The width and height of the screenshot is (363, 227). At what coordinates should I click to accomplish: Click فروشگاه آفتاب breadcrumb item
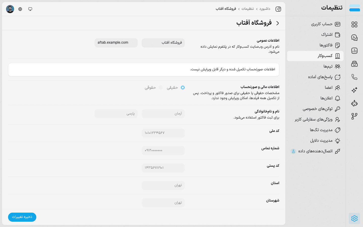(226, 9)
